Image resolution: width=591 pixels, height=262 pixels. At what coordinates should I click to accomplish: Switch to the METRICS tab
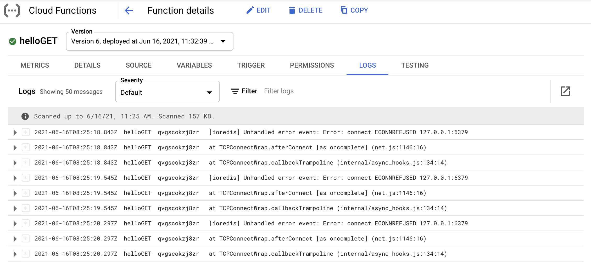(35, 65)
